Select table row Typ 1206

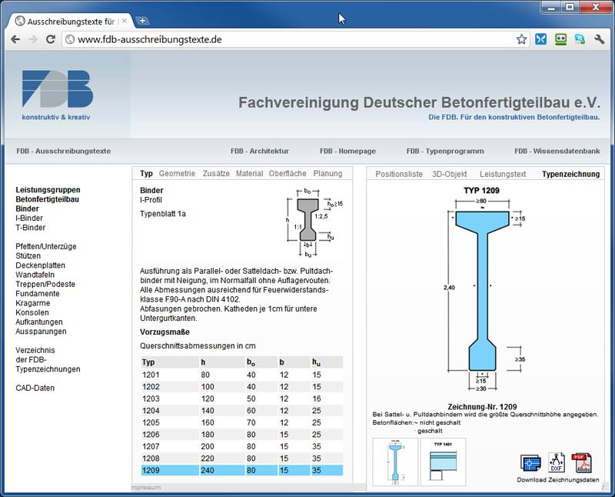click(241, 435)
